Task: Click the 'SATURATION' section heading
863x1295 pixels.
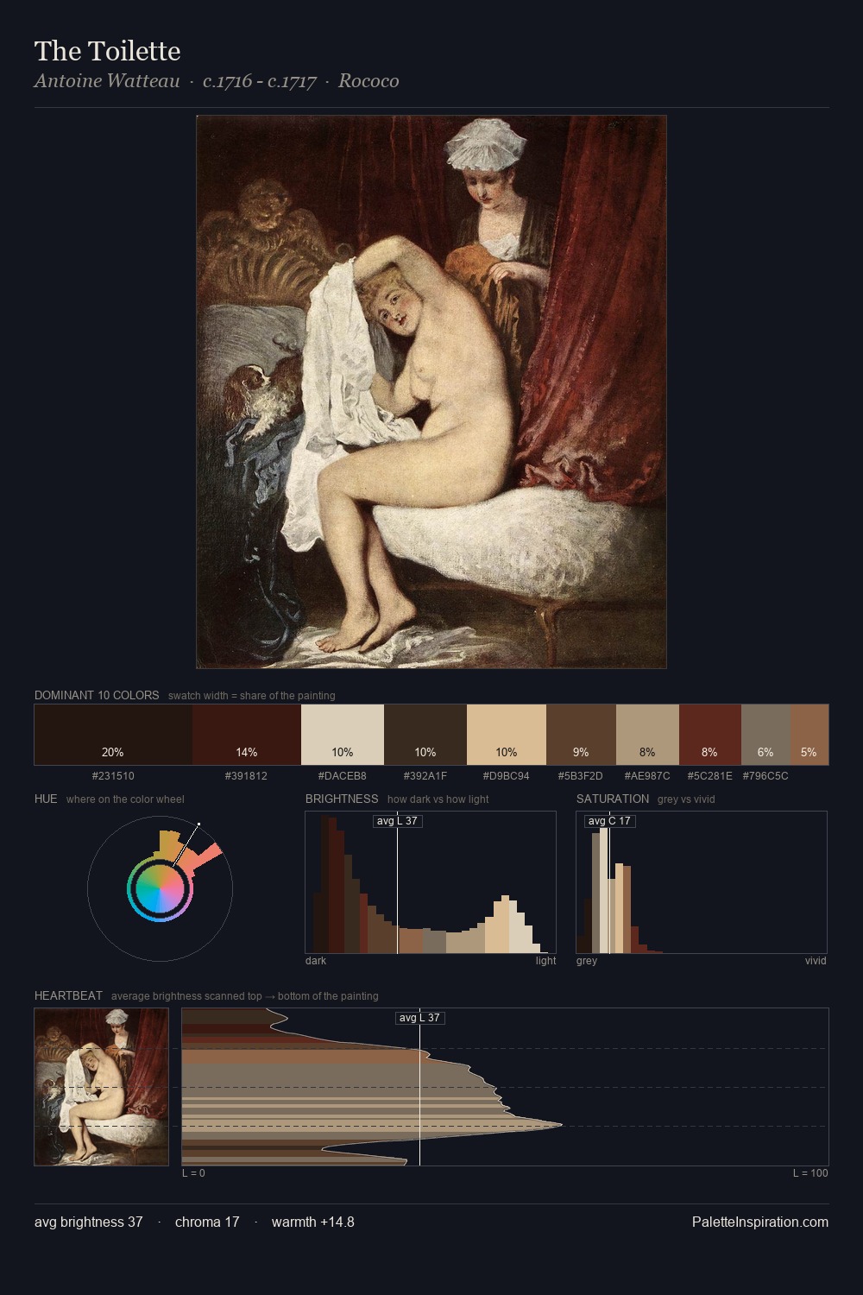Action: [613, 799]
